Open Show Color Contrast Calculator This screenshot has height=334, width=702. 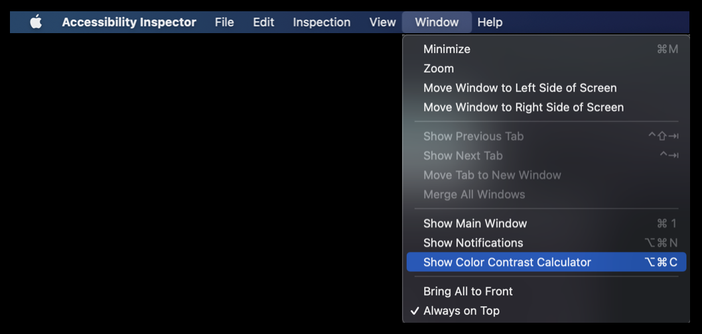pyautogui.click(x=546, y=262)
